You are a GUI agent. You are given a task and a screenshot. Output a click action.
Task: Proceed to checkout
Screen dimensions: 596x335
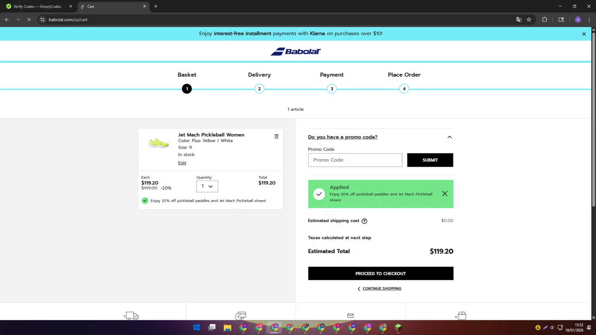(381, 273)
